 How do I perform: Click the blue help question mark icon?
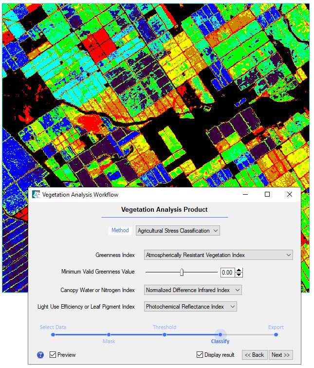coord(40,355)
